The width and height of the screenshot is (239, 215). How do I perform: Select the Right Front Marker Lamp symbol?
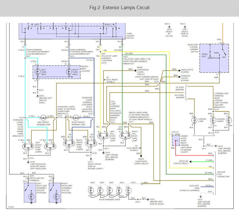coord(76,118)
